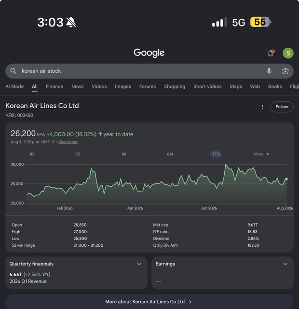The width and height of the screenshot is (299, 309).
Task: Select the 6M chart range
Action: (170, 154)
